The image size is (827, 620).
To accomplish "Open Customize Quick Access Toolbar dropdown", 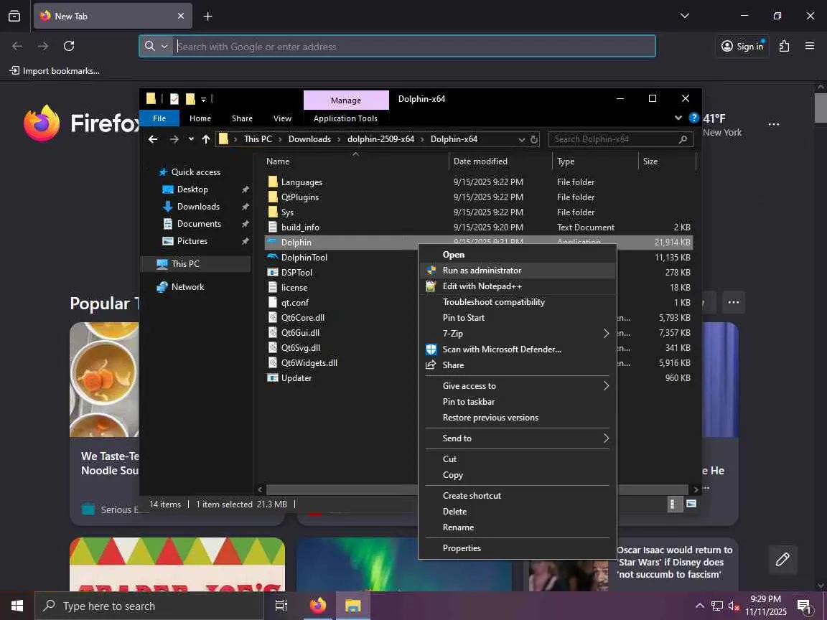I will (203, 99).
